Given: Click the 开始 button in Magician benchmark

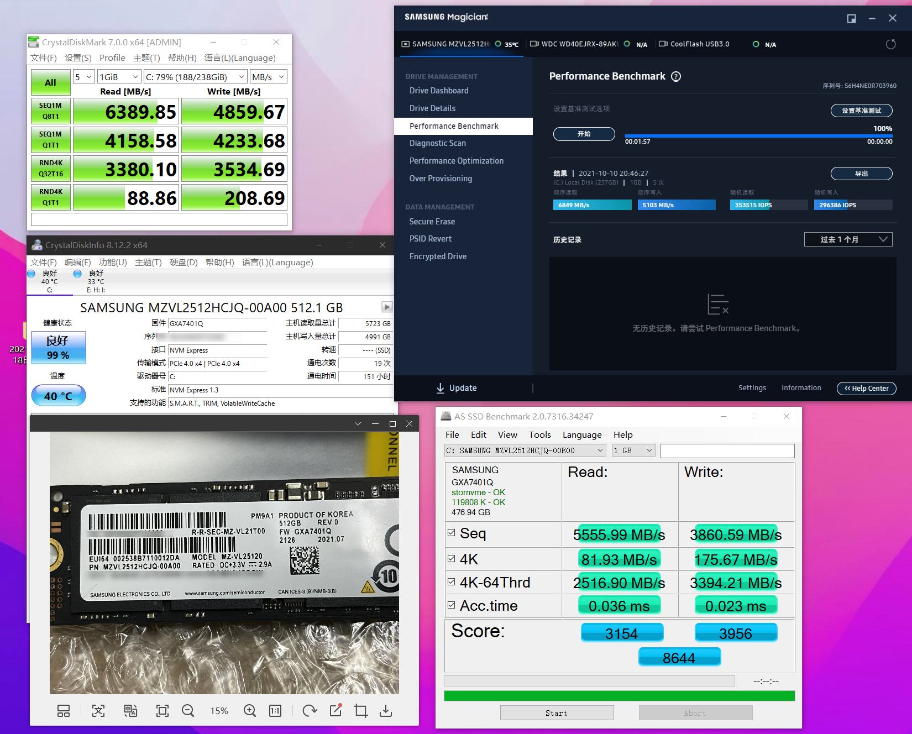Looking at the screenshot, I should (x=584, y=134).
